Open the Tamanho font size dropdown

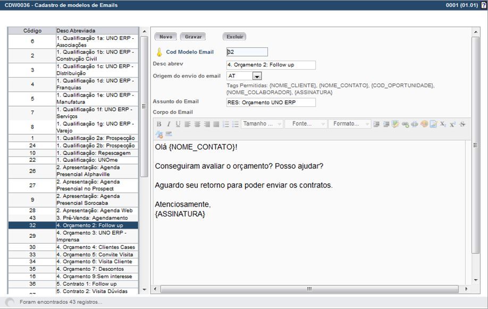[x=261, y=124]
